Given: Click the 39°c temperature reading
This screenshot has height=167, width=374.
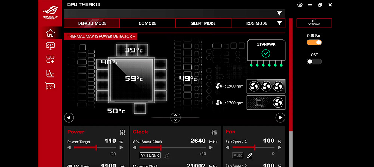Looking at the screenshot, I should [134, 50].
